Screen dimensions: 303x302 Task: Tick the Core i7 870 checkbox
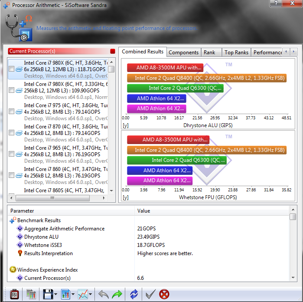(x=11, y=133)
